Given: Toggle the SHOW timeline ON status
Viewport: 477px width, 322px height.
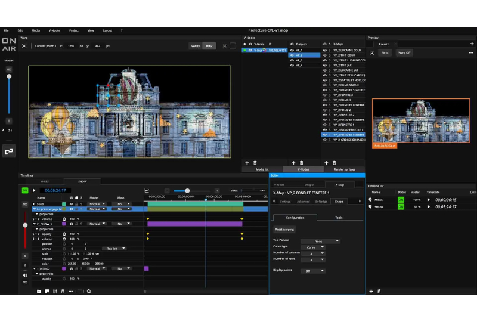Looking at the screenshot, I should point(401,207).
